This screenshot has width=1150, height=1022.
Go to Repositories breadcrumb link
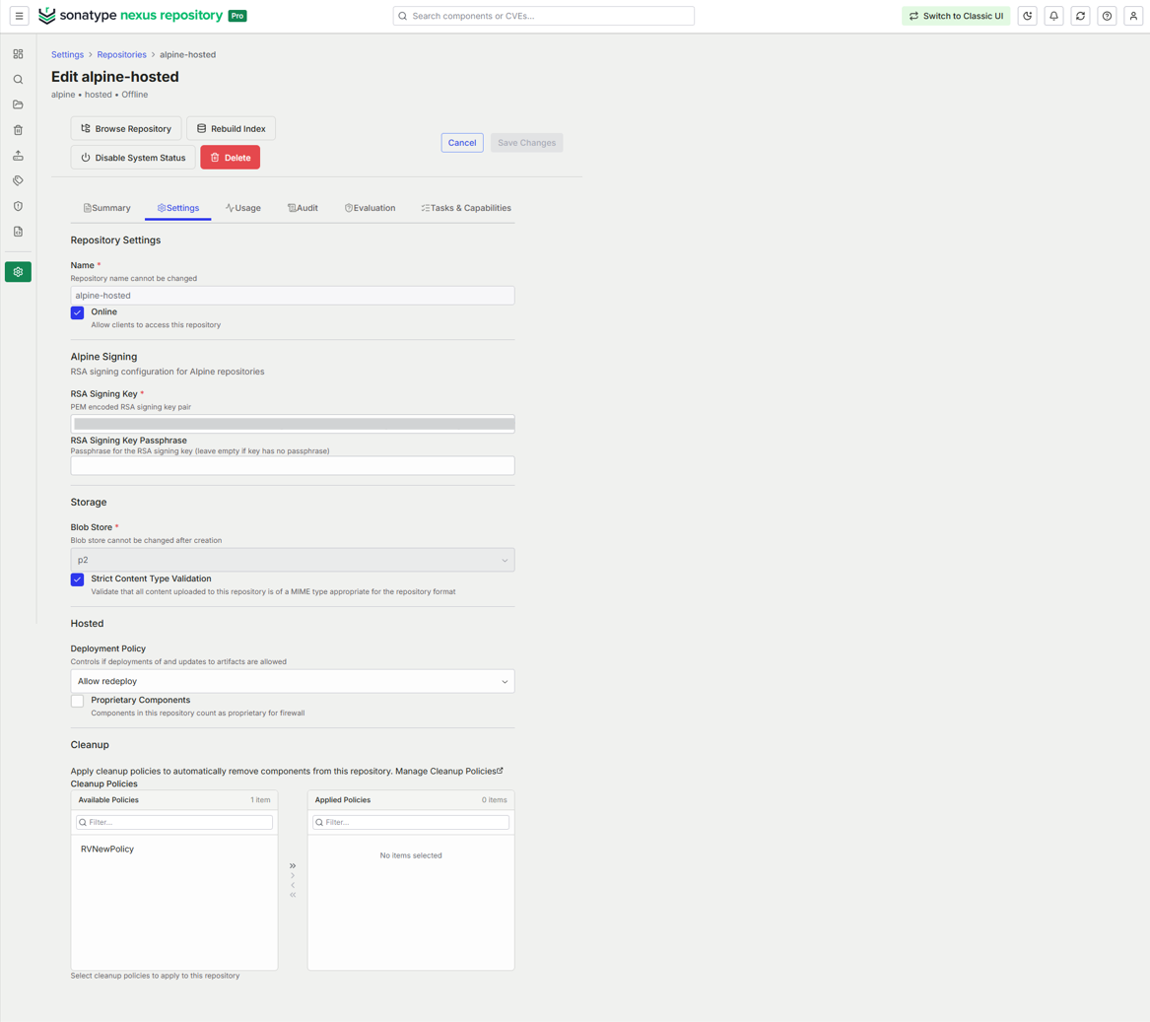[x=122, y=54]
